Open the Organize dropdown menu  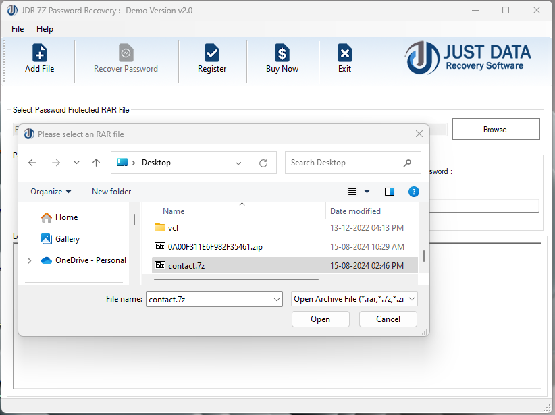click(50, 192)
